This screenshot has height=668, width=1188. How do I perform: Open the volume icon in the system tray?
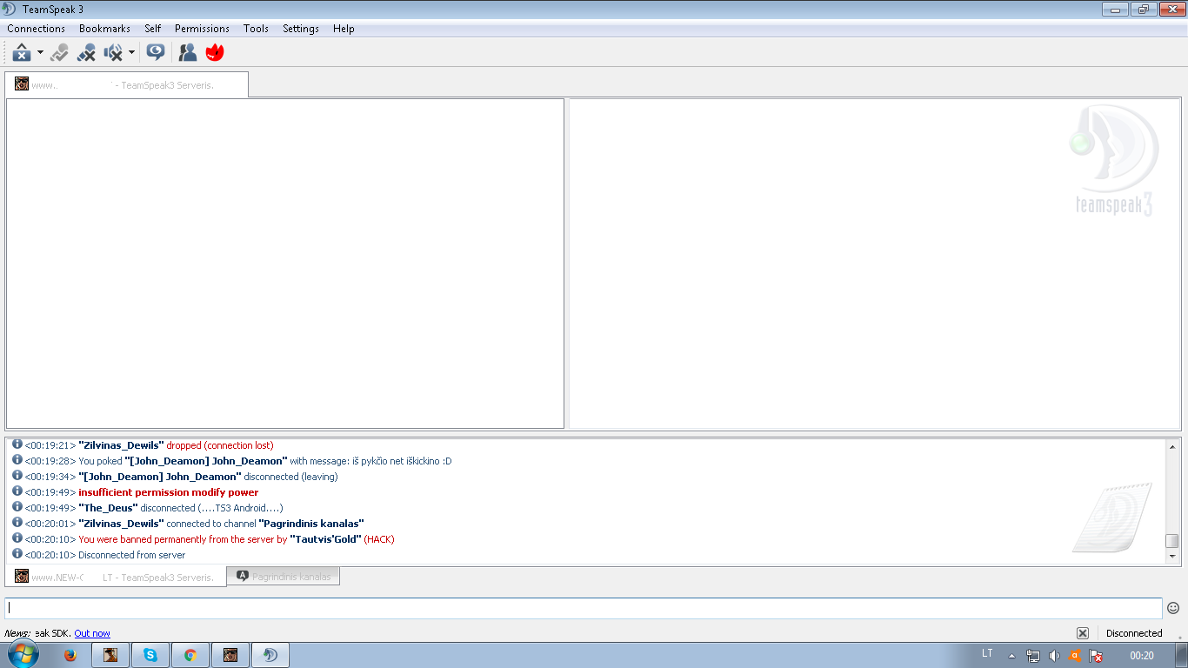click(x=1054, y=656)
